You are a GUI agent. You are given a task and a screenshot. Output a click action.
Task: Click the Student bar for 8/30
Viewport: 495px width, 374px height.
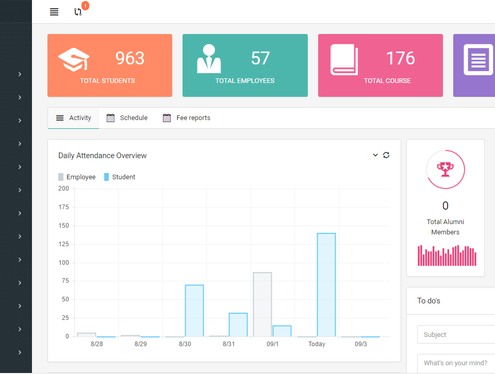click(x=194, y=311)
